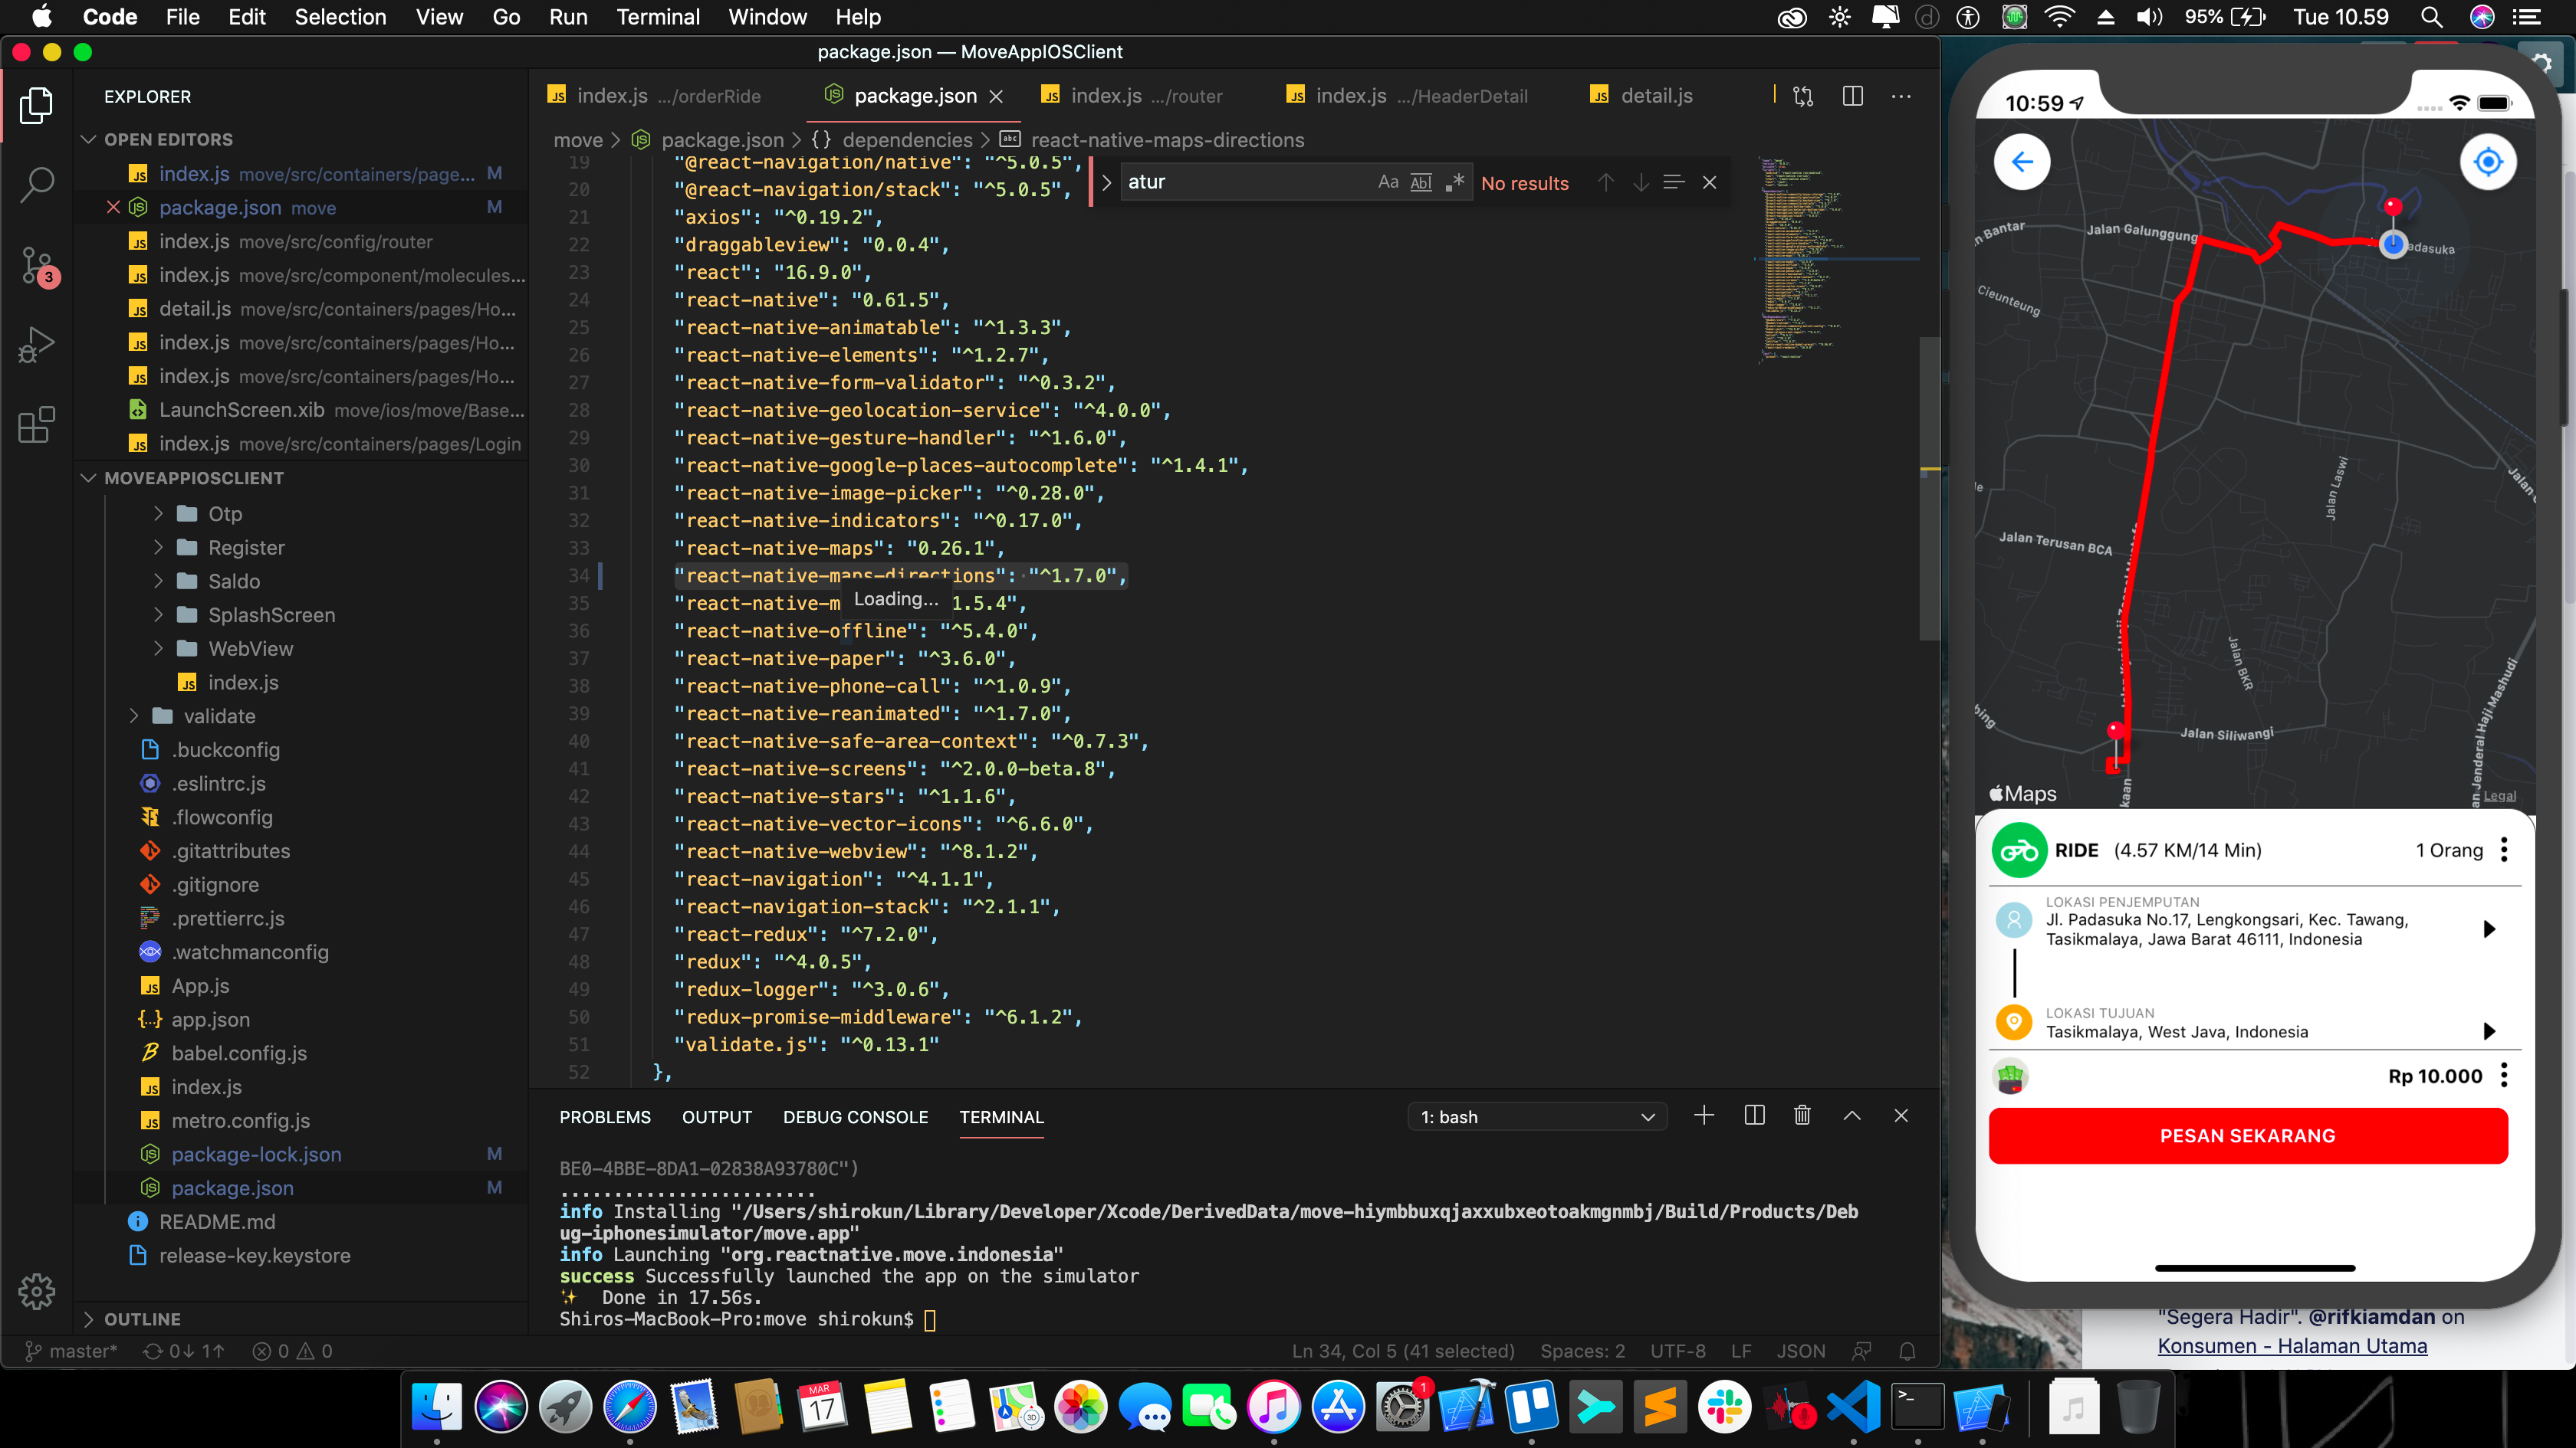The height and width of the screenshot is (1448, 2576).
Task: Open the Extensions view
Action: (36, 424)
